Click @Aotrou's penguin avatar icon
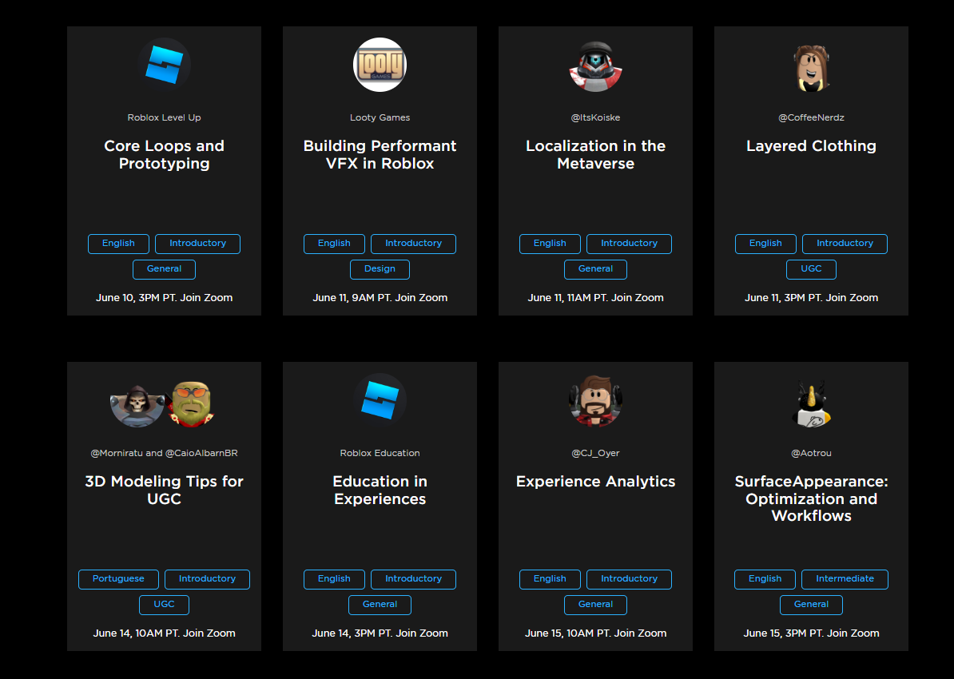This screenshot has width=954, height=679. [811, 402]
